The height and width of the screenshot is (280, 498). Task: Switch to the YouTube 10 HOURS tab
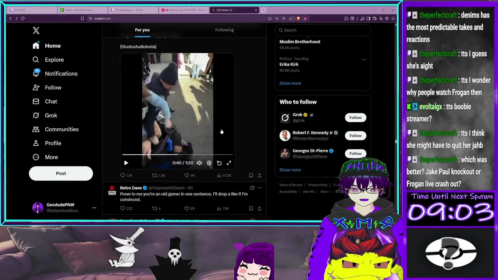(183, 10)
